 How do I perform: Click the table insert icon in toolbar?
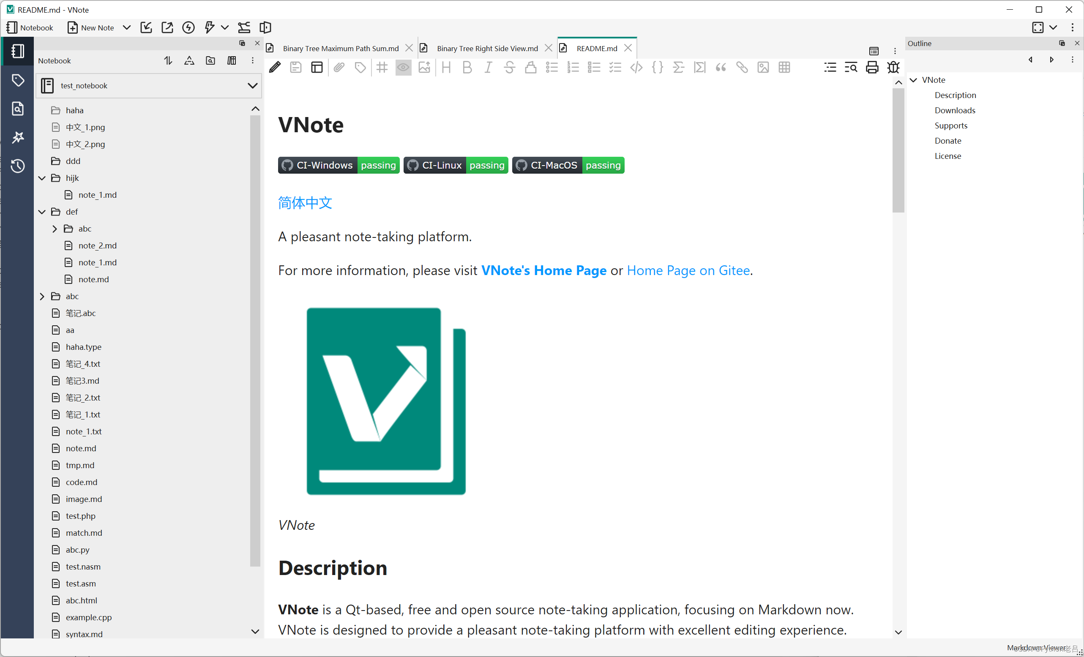click(784, 67)
